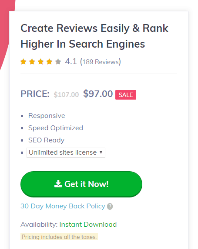198x249 pixels.
Task: Click the first gold rating star
Action: click(23, 62)
